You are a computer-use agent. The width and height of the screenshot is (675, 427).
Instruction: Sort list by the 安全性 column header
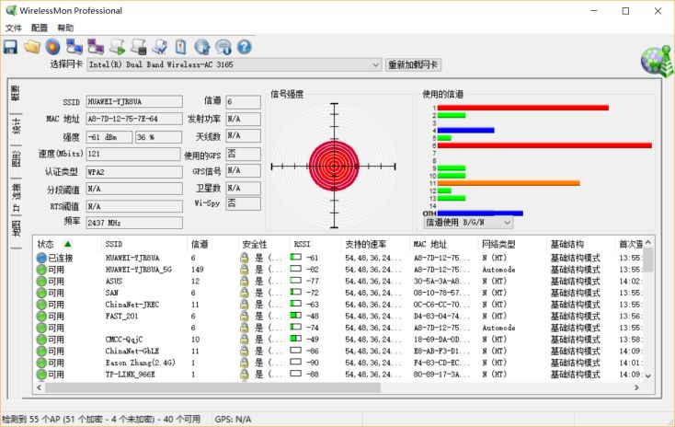tap(263, 244)
